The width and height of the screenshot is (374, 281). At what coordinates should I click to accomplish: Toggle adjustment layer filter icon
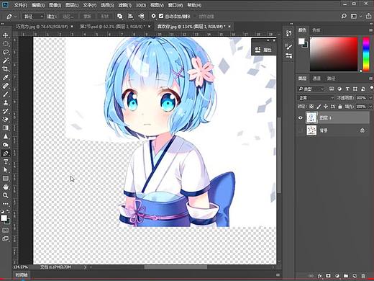coord(339,89)
